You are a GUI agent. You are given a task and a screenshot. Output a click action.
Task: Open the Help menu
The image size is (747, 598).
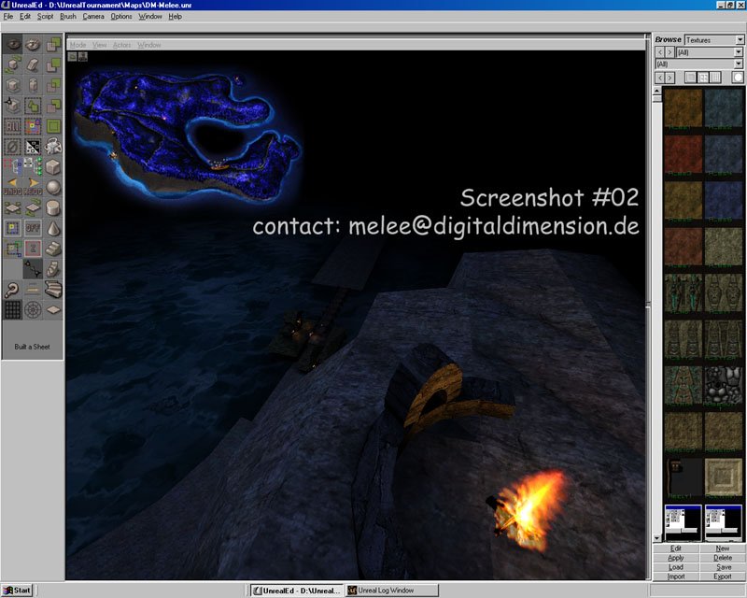point(176,16)
